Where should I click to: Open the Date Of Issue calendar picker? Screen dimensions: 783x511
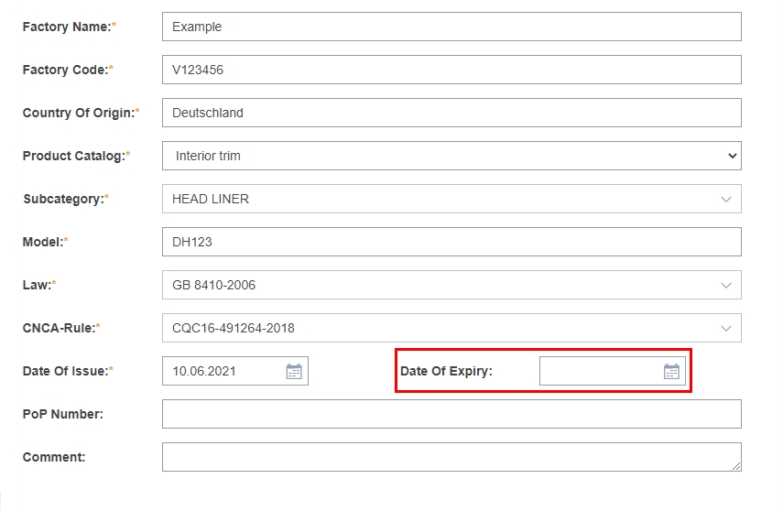click(294, 371)
